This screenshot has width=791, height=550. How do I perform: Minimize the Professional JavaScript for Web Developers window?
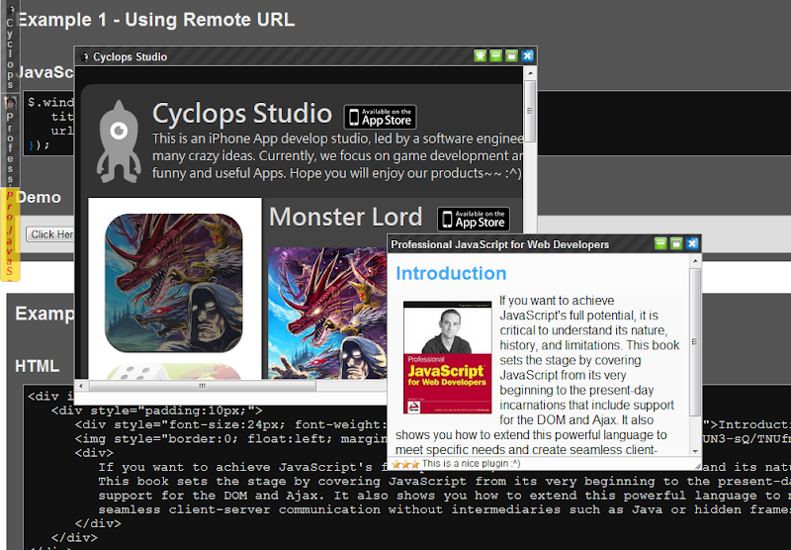coord(660,243)
